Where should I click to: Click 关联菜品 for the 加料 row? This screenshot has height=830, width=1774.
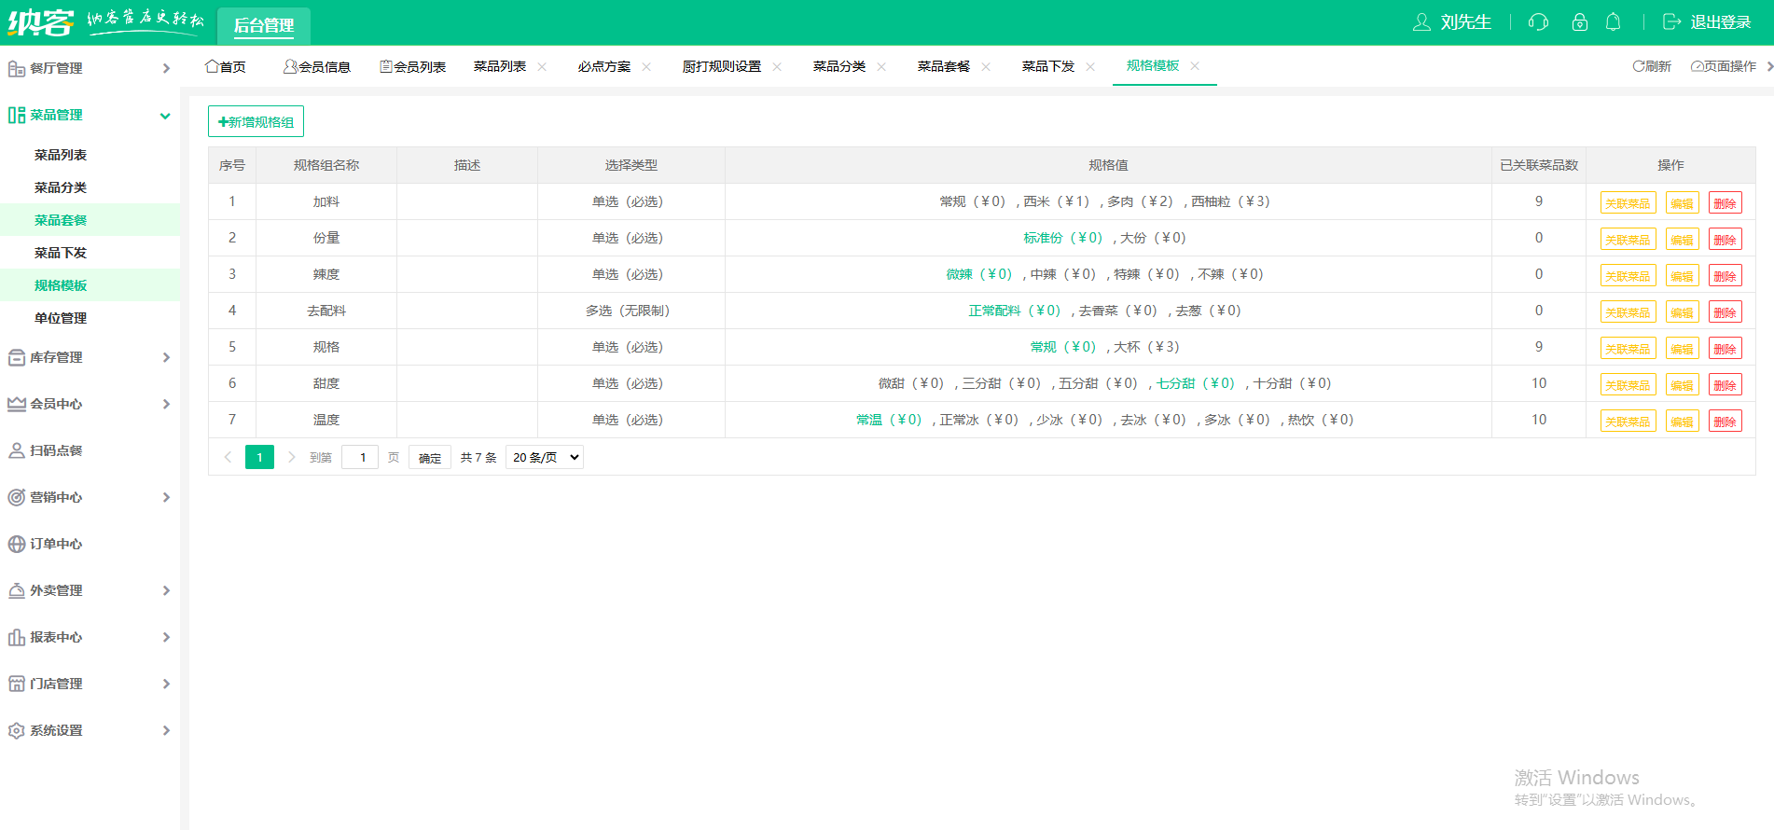pyautogui.click(x=1628, y=203)
